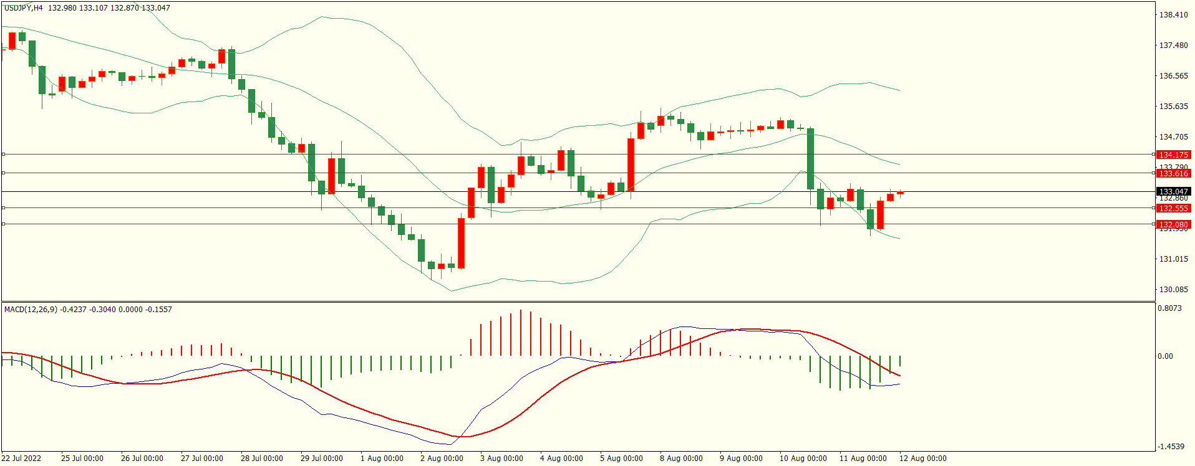
Task: Select the 133.616 red price level tag
Action: pos(1173,173)
